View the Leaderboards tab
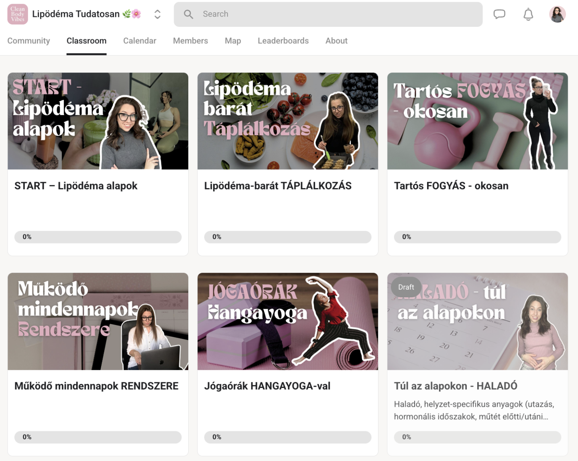 click(x=283, y=41)
